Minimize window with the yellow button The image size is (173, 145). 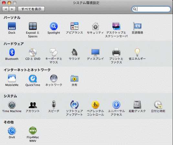[x=9, y=3]
